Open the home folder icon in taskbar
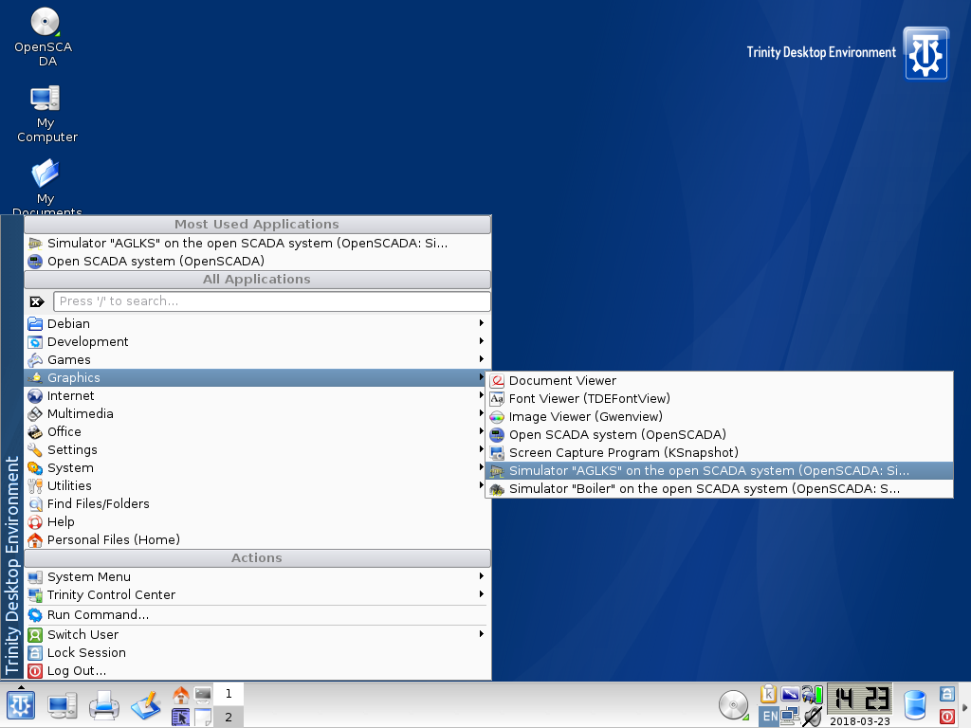Screen dimensions: 971x728 pyautogui.click(x=180, y=695)
